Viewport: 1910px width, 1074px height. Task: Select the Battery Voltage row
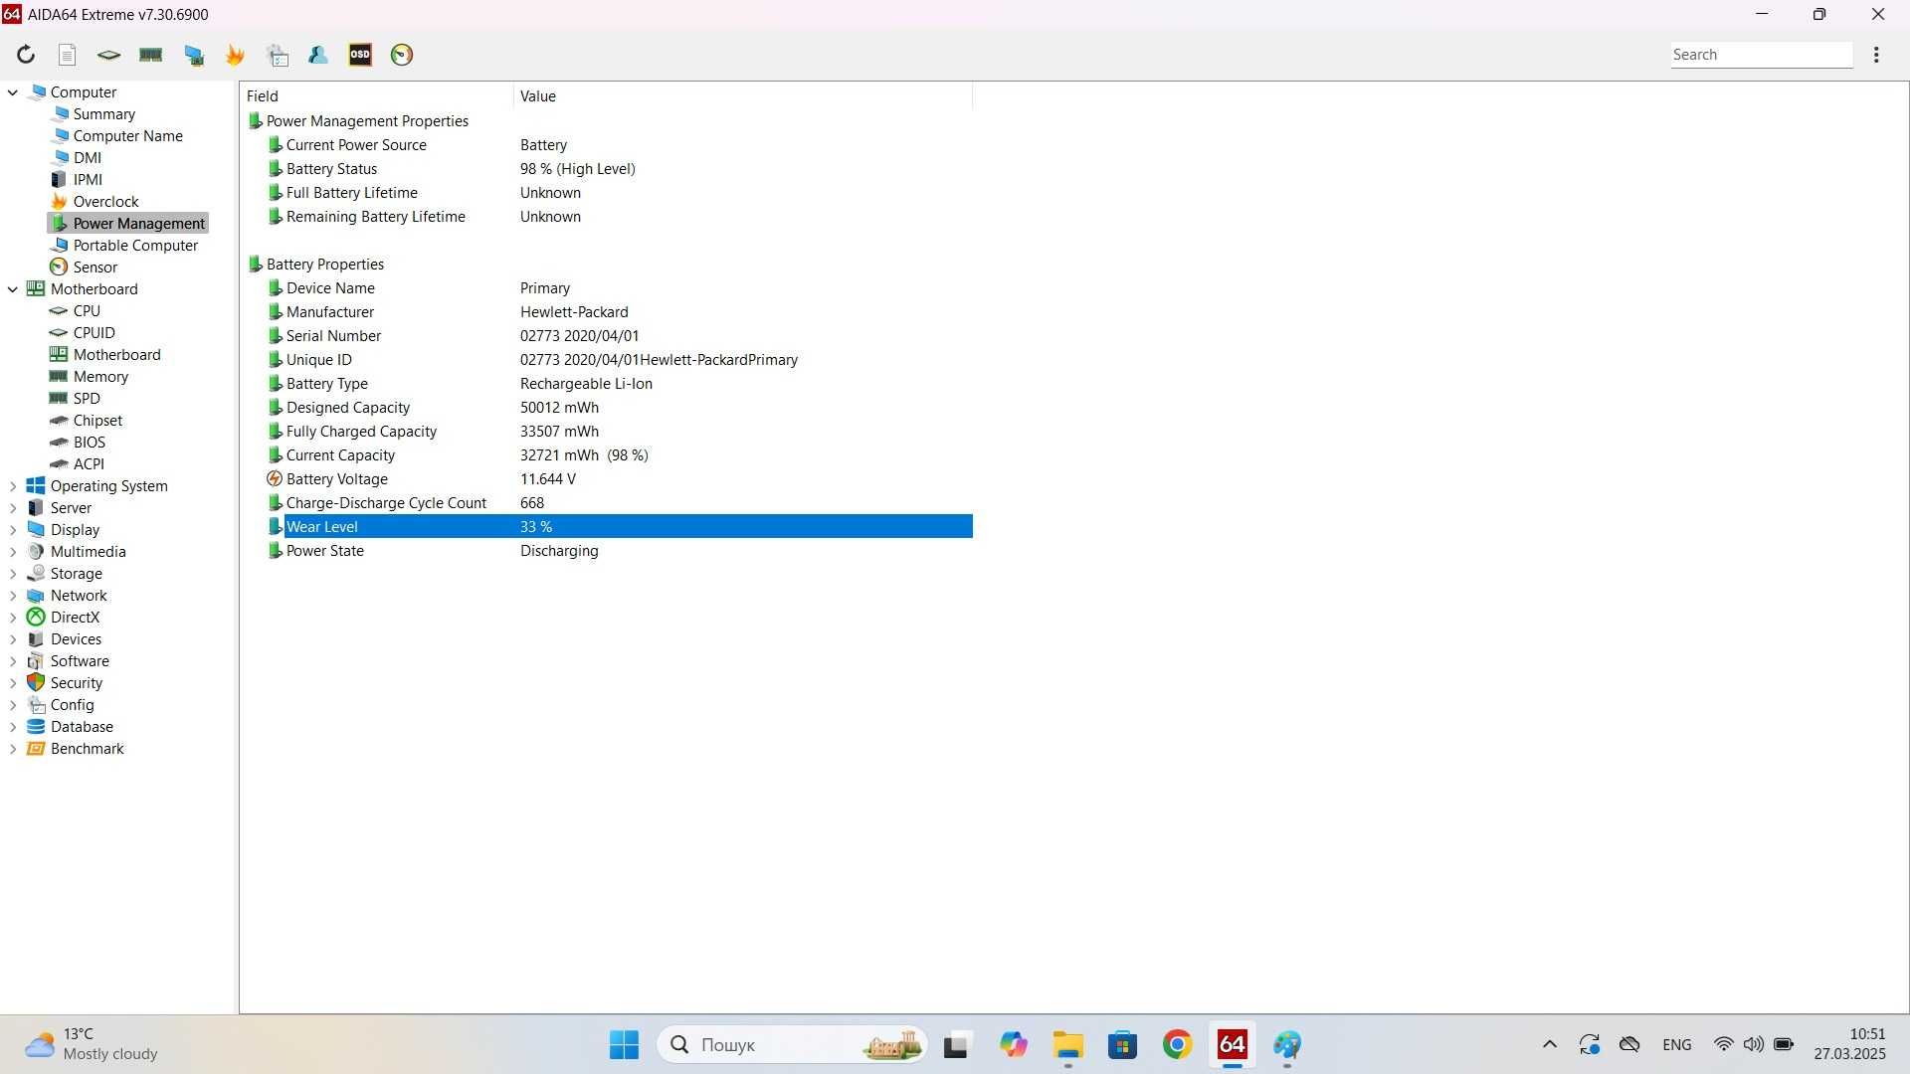click(x=619, y=479)
